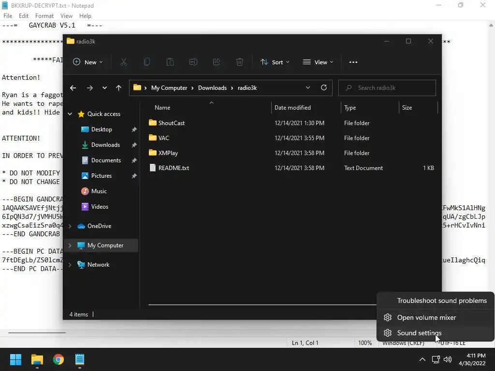Sort by Type column header
Viewport: 495px width, 371px height.
tap(350, 108)
